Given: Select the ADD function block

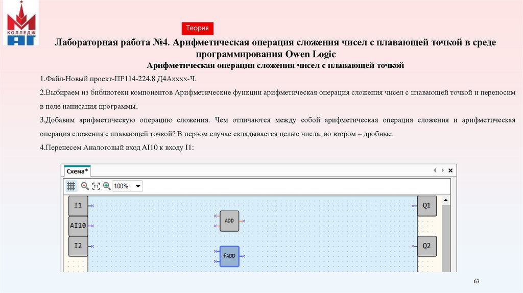Looking at the screenshot, I should tap(229, 221).
